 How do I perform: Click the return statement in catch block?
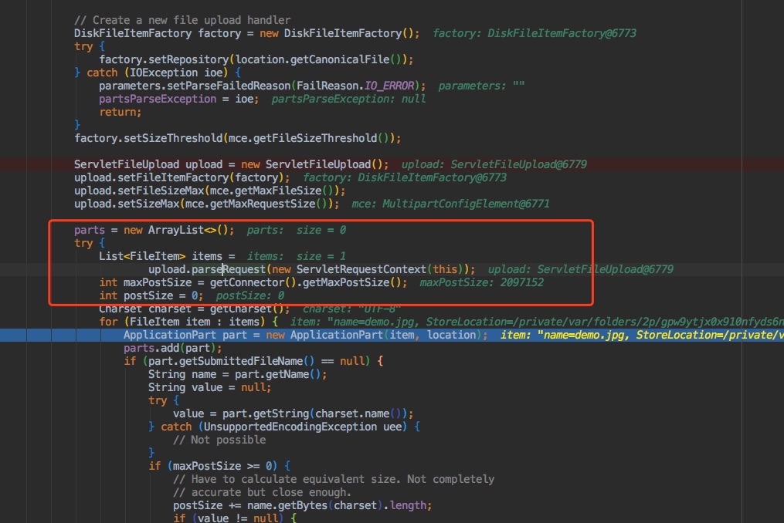[x=120, y=112]
